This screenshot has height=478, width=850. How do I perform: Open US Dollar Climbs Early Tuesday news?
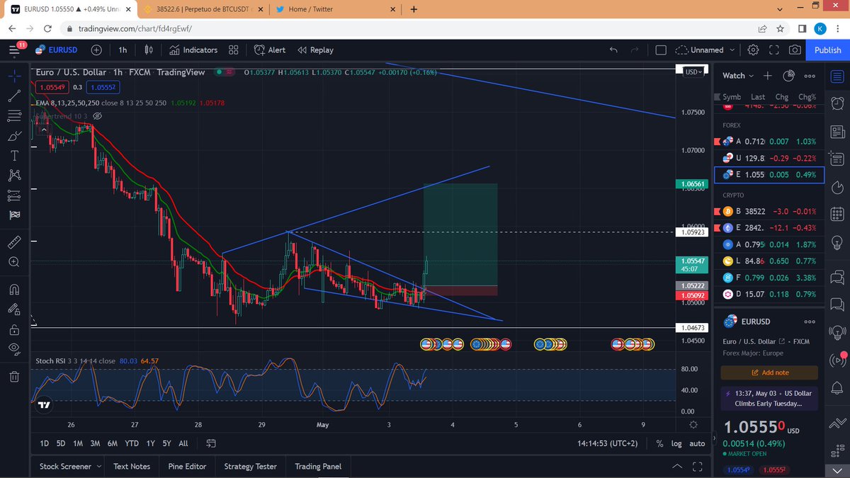pyautogui.click(x=769, y=398)
